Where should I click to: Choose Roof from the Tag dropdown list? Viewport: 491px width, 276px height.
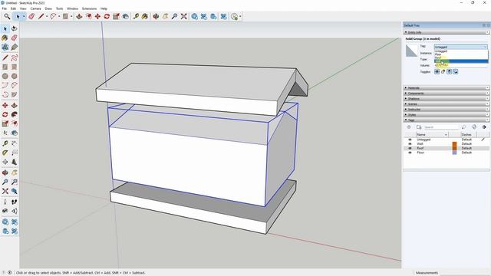tap(460, 58)
